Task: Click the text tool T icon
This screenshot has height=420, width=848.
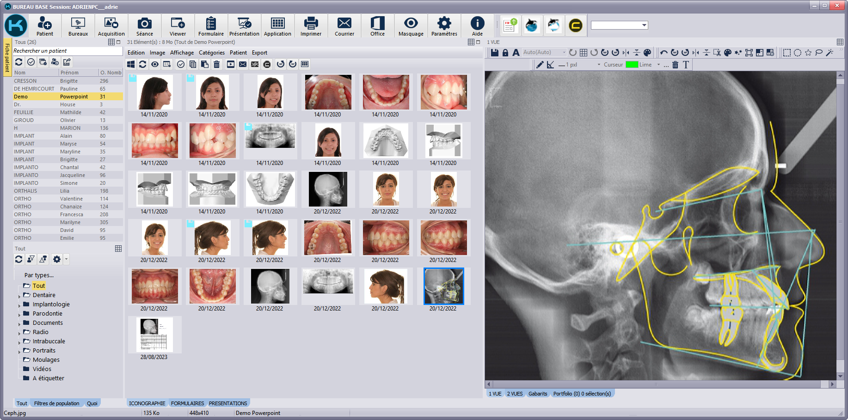Action: 686,65
